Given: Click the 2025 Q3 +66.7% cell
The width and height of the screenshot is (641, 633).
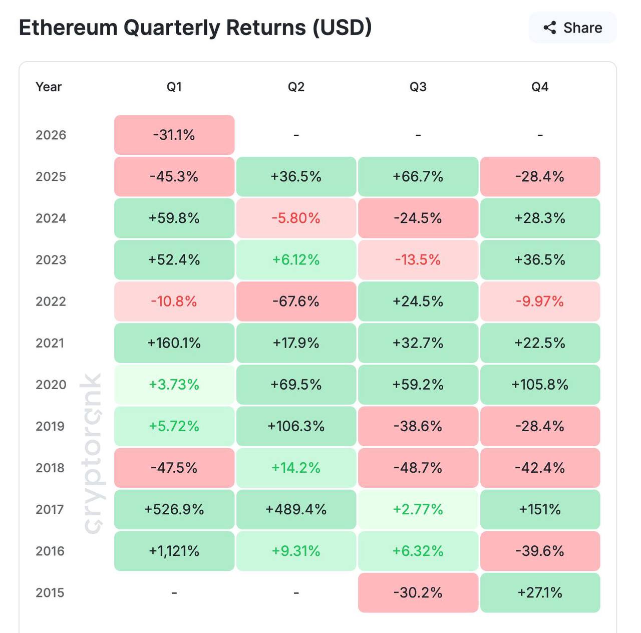Looking at the screenshot, I should point(418,176).
